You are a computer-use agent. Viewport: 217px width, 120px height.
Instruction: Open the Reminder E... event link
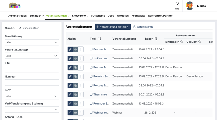pyautogui.click(x=101, y=104)
